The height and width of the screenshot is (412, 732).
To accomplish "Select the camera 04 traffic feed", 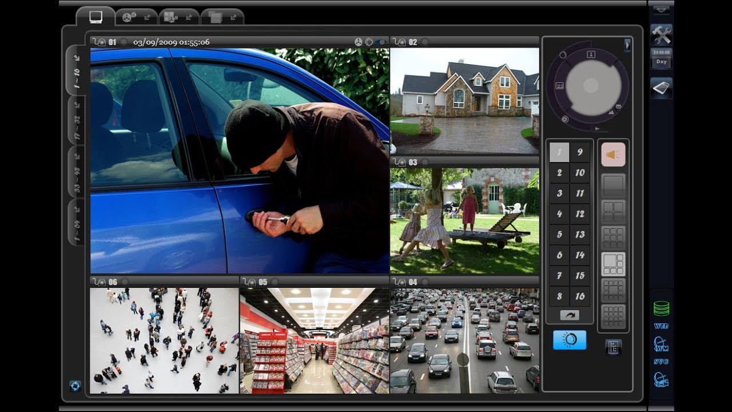I will point(464,340).
